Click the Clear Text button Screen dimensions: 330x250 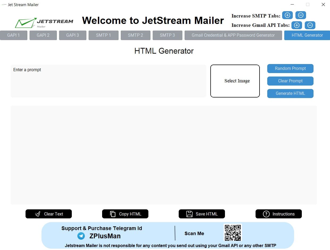[49, 214]
